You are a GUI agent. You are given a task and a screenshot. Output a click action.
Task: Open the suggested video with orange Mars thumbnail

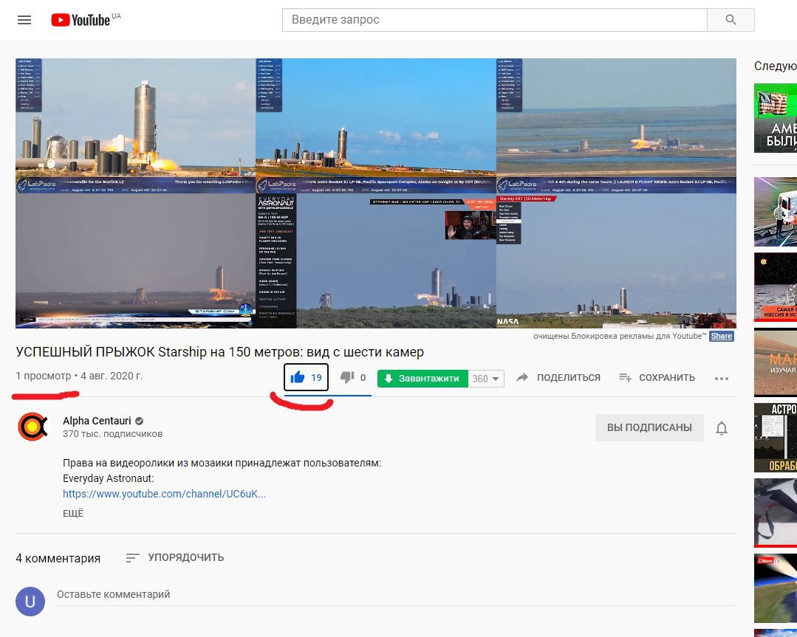click(x=776, y=362)
